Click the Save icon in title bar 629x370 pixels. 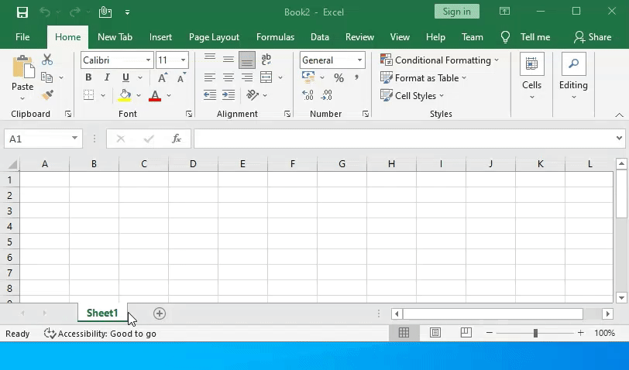22,12
